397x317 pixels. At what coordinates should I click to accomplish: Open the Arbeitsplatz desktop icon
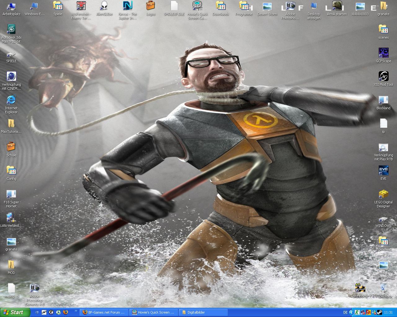pos(11,8)
